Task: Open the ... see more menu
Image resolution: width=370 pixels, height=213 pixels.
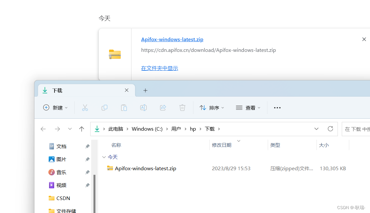Action: [277, 108]
